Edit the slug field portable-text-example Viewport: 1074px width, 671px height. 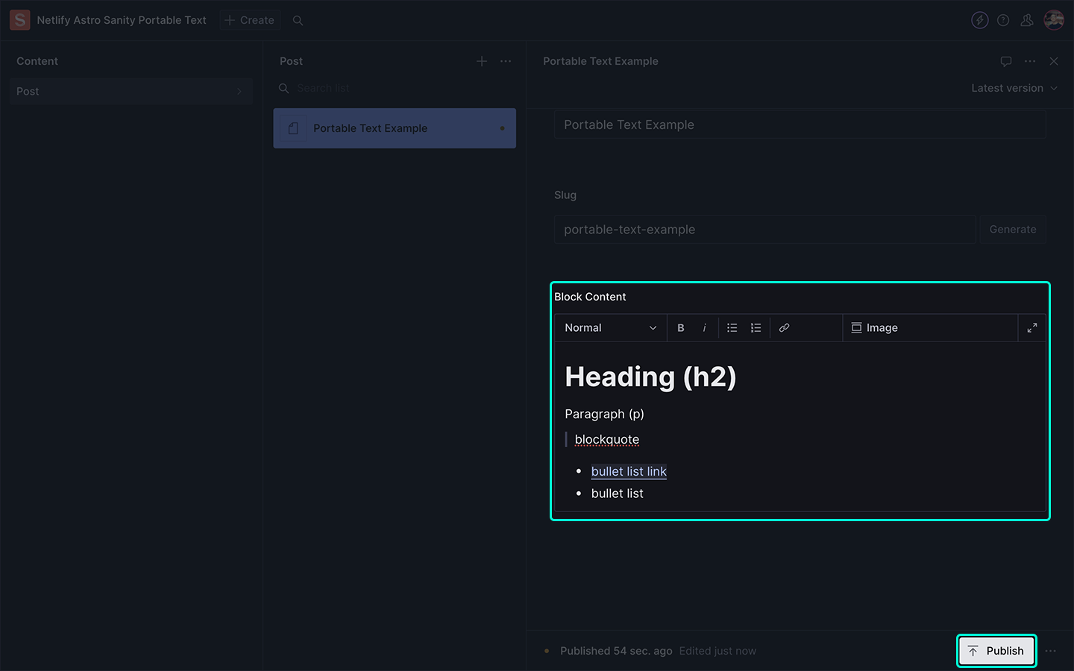[764, 230]
